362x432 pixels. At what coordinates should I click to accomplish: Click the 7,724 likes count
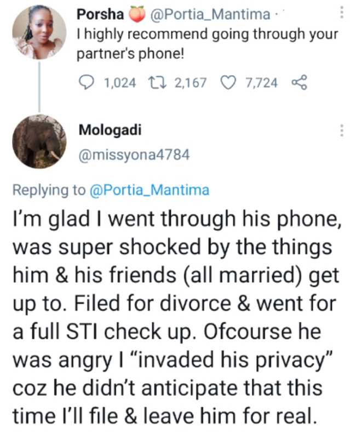click(262, 83)
